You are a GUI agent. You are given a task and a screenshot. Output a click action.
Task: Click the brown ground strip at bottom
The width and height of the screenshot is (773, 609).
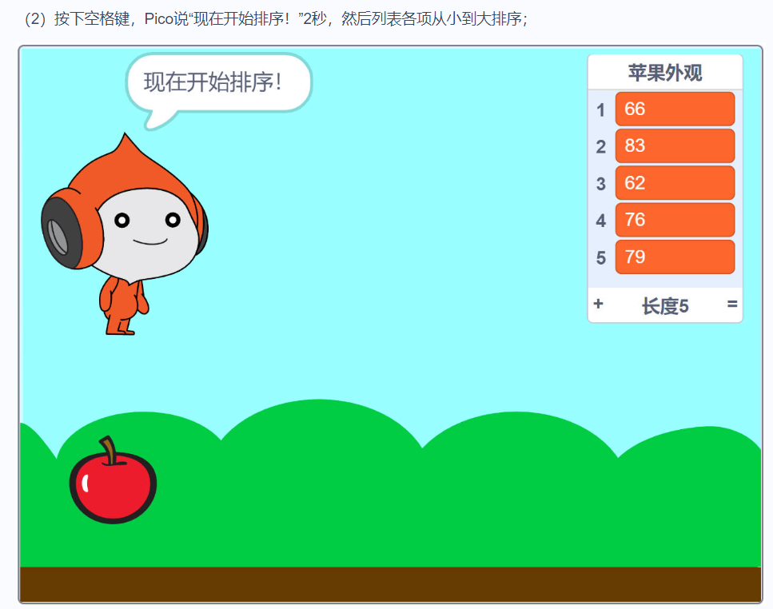click(x=384, y=583)
